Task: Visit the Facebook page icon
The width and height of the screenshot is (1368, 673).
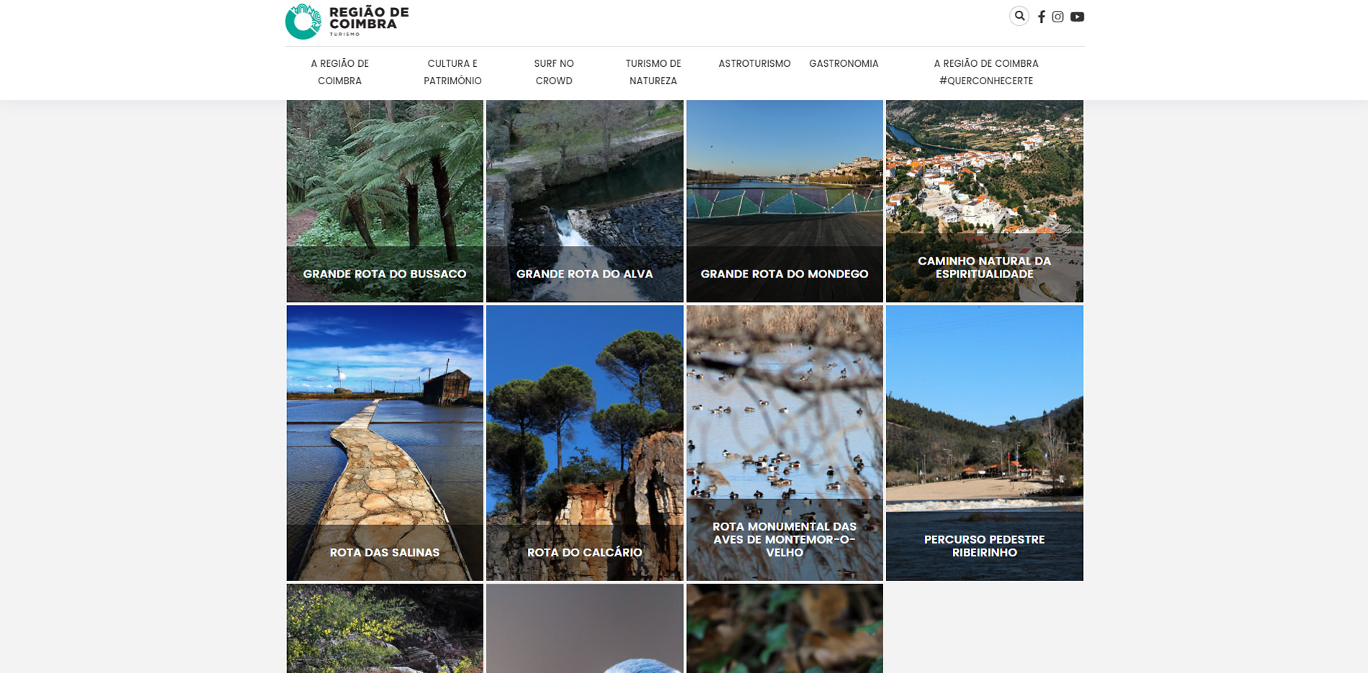Action: (x=1041, y=17)
